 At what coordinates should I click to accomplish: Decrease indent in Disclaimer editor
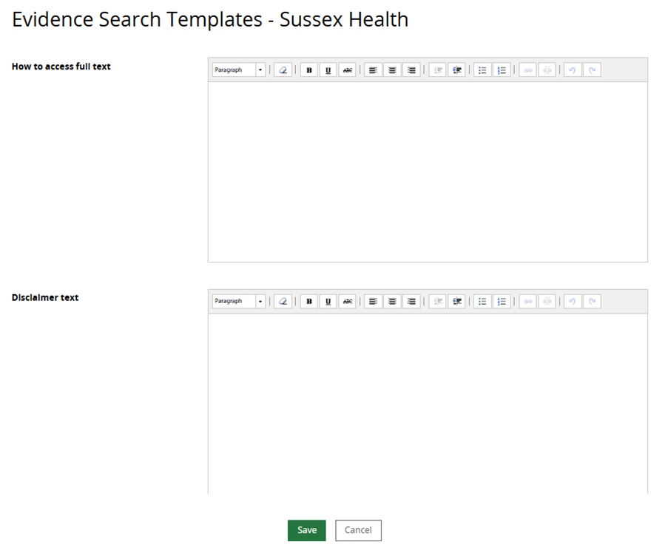pyautogui.click(x=437, y=302)
